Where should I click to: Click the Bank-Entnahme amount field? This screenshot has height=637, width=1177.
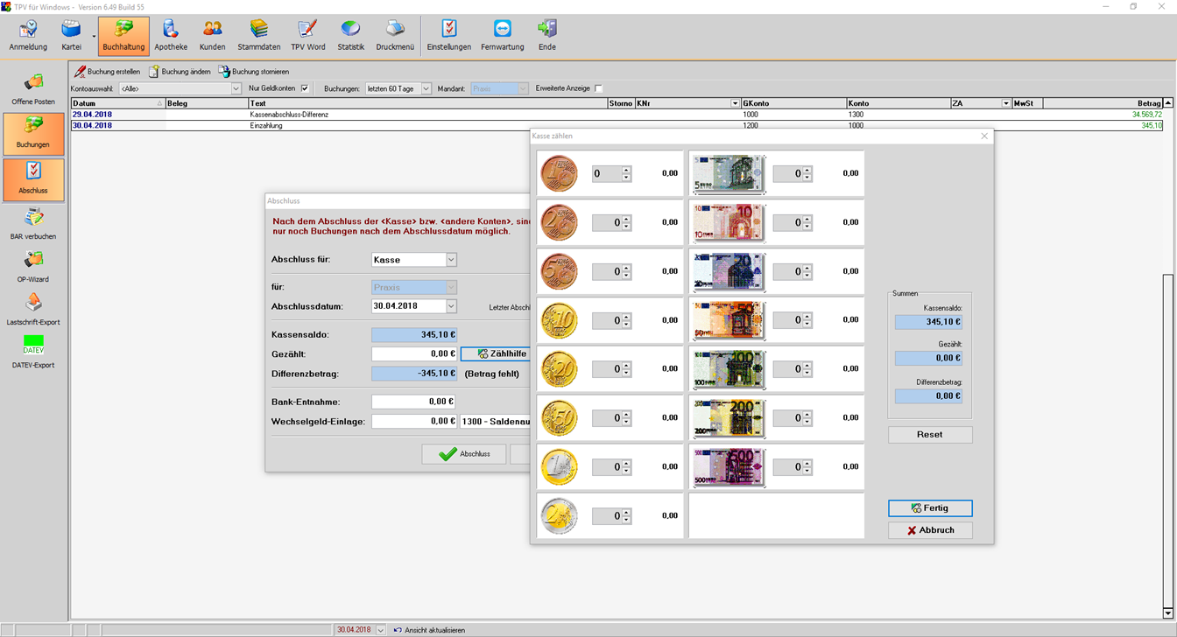(413, 402)
